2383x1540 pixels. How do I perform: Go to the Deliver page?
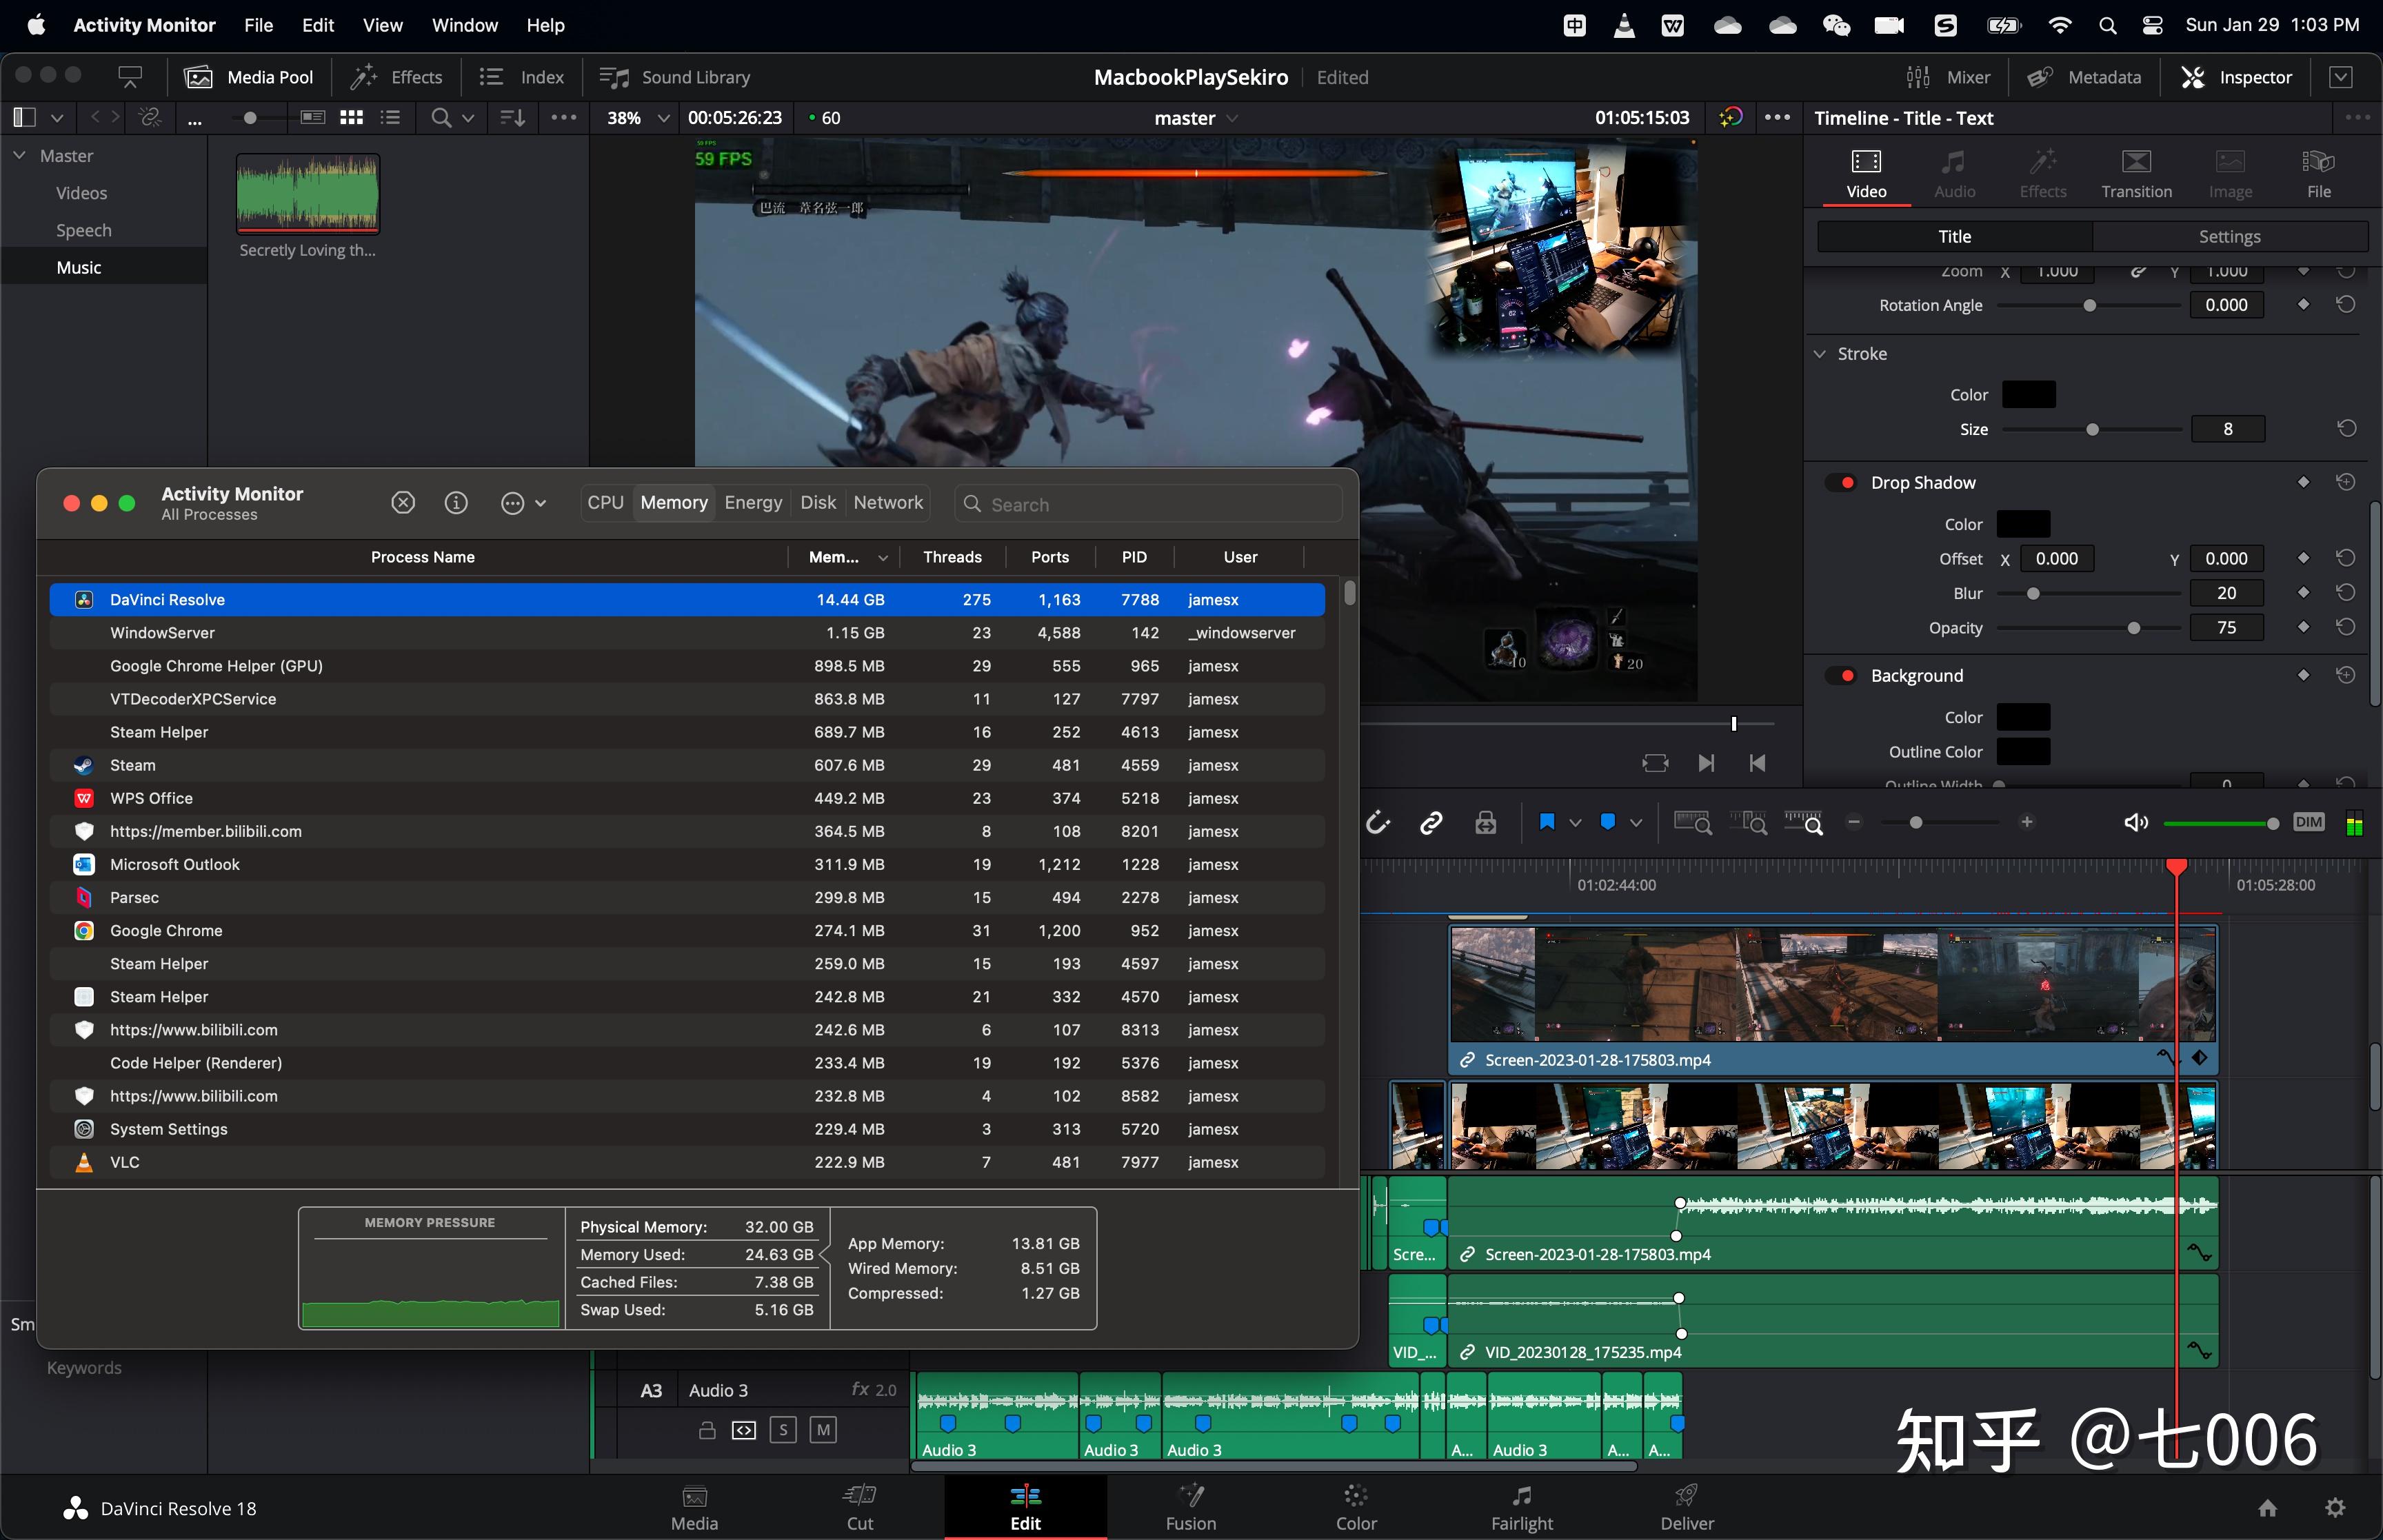click(1687, 1508)
